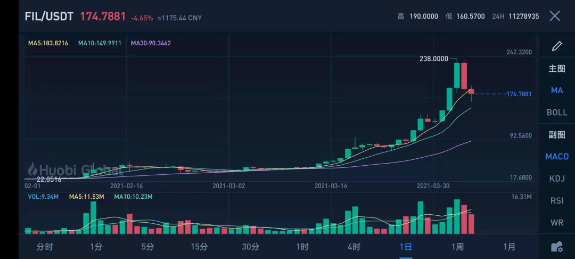Switch sub-chart to KDJ indicator

coord(557,179)
